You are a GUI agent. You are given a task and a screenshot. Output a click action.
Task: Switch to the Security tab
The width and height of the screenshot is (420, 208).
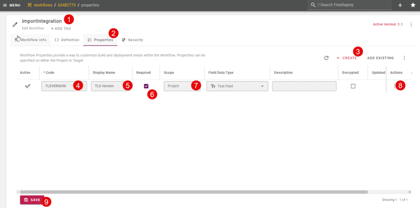(x=132, y=40)
